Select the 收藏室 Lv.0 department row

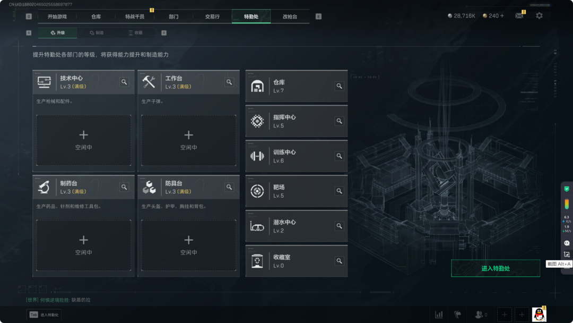pyautogui.click(x=297, y=261)
